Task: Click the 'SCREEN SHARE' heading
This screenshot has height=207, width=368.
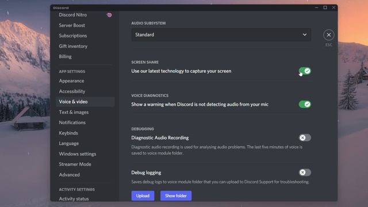Action: pyautogui.click(x=145, y=62)
